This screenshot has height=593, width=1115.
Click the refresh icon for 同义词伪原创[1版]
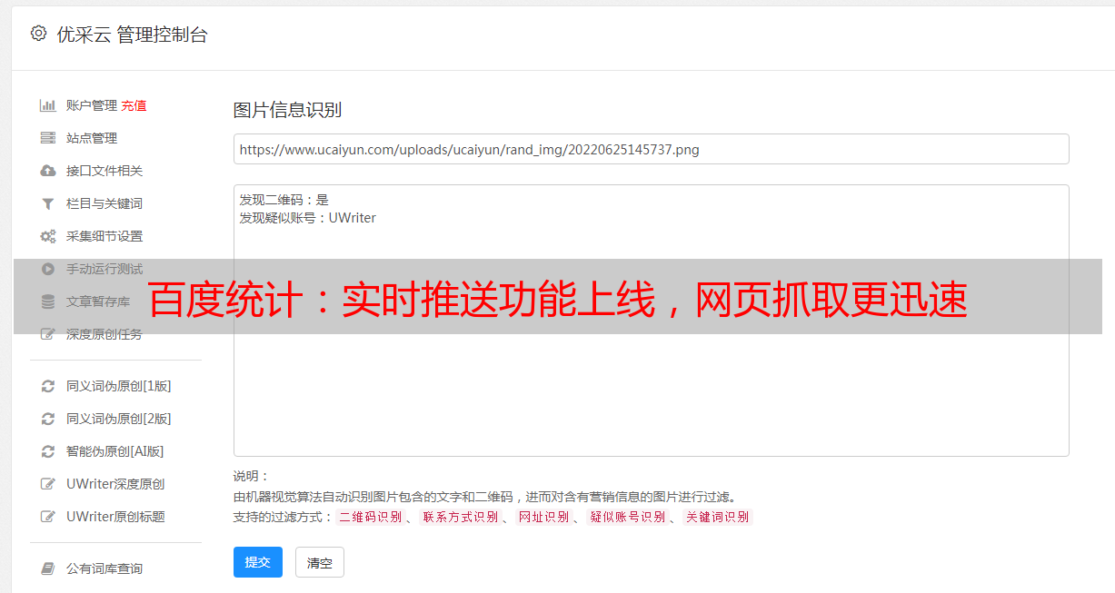point(48,386)
